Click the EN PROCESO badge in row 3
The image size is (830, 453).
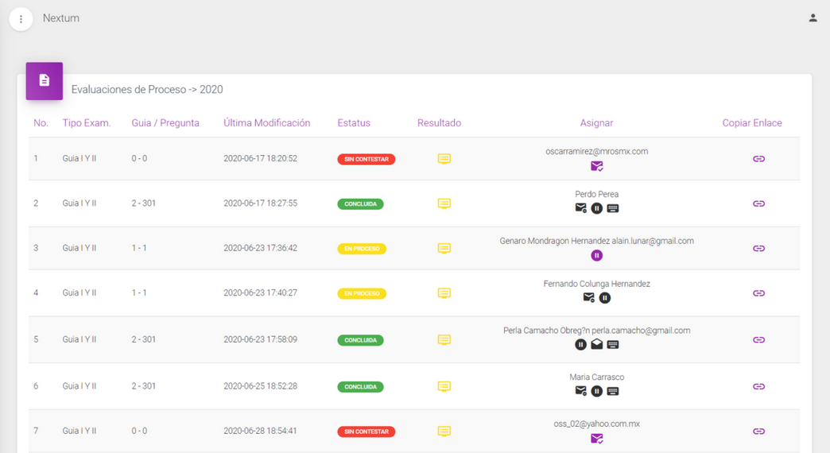[362, 249]
